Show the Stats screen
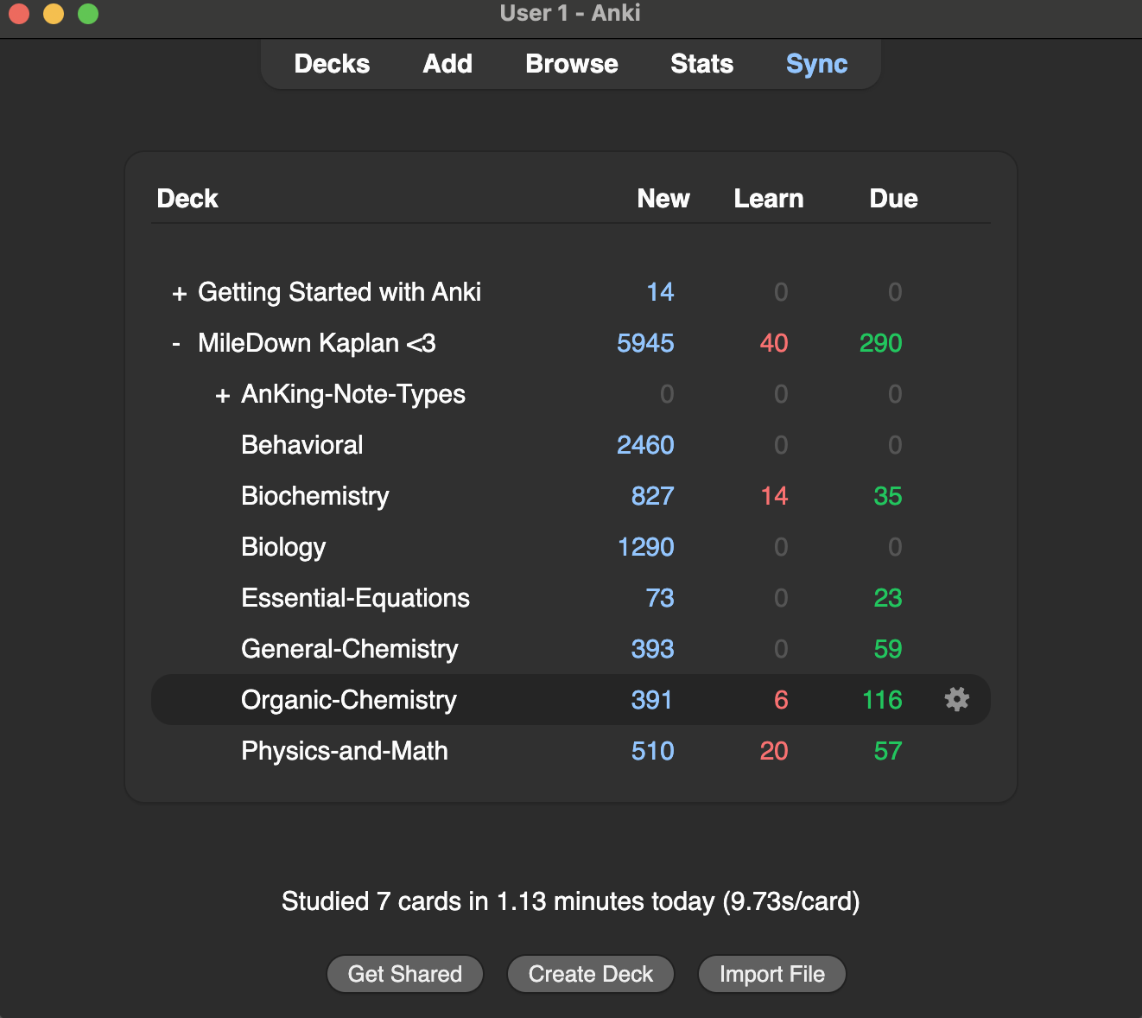The height and width of the screenshot is (1018, 1142). coord(701,64)
